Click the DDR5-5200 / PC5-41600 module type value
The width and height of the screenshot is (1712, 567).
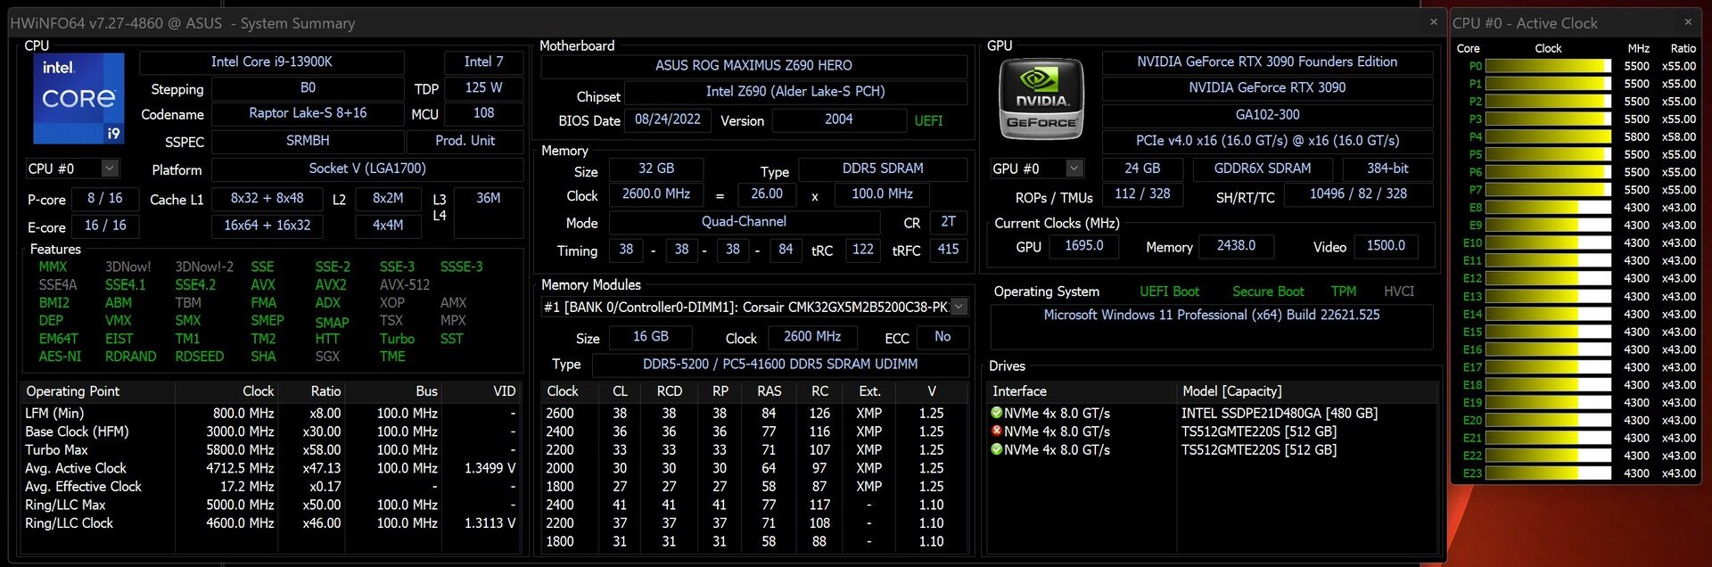coord(780,365)
